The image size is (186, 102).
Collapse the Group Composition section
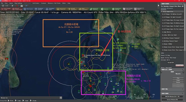tap(162, 12)
